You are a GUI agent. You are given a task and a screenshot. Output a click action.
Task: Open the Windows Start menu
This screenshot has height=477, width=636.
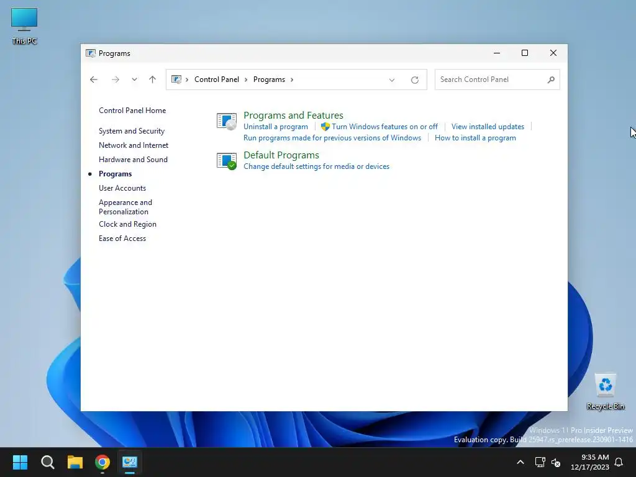coord(20,462)
